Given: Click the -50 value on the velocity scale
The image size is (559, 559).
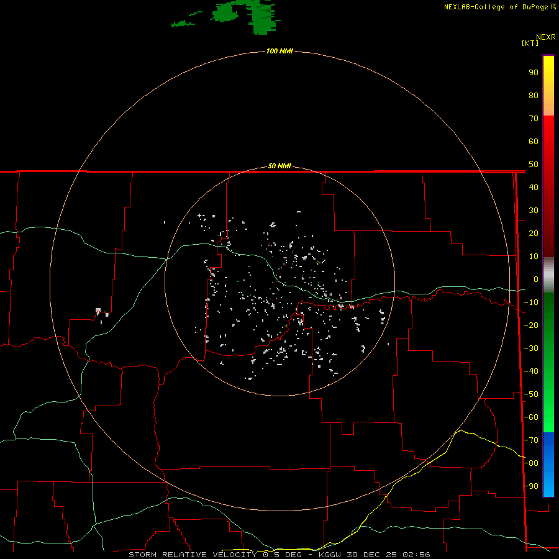Looking at the screenshot, I should [x=531, y=394].
